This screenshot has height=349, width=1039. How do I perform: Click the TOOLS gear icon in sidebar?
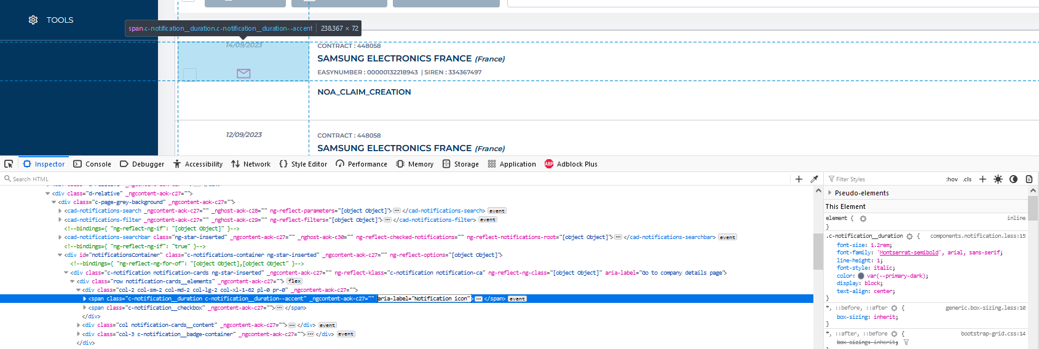(33, 20)
